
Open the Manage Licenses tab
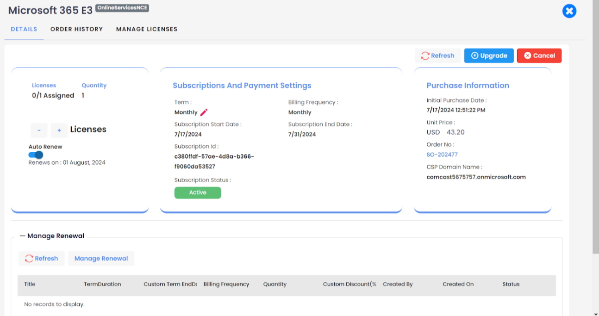pyautogui.click(x=147, y=29)
